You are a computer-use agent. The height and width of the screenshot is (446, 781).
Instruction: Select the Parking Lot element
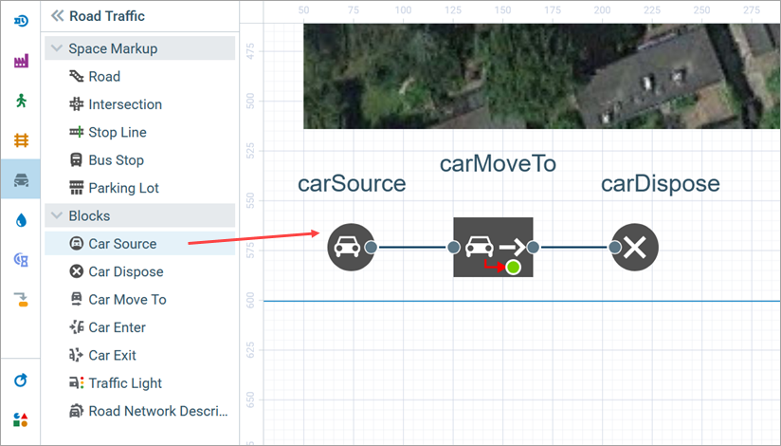(x=123, y=188)
